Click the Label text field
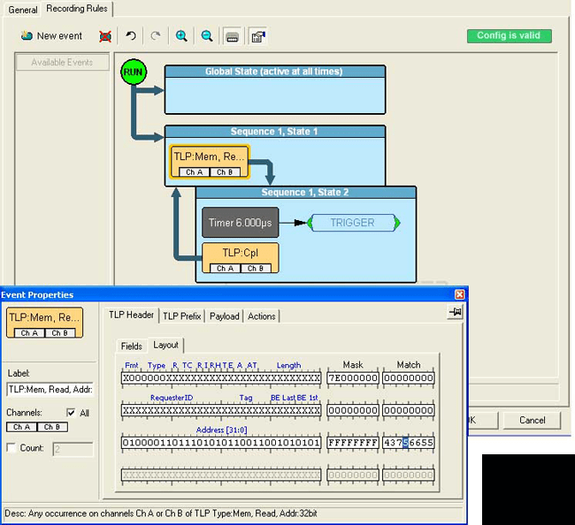The width and height of the screenshot is (575, 525). tap(50, 389)
